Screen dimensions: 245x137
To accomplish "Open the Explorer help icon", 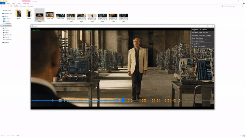I will click(x=244, y=3).
